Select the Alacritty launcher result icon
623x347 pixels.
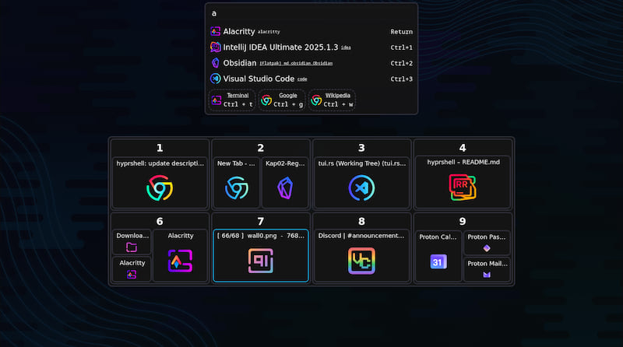click(216, 31)
